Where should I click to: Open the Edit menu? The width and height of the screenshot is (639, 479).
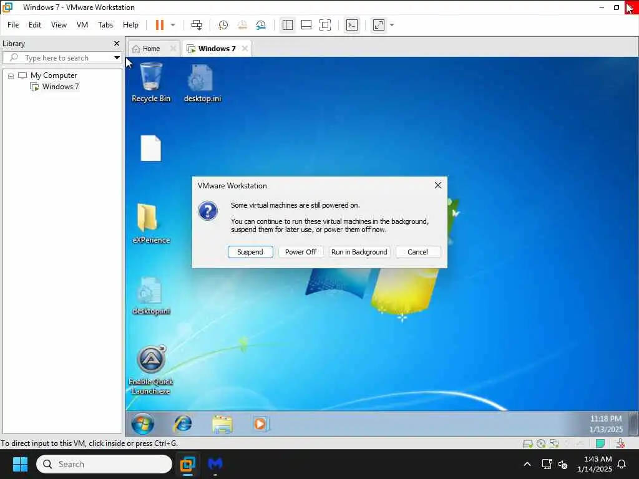tap(35, 25)
